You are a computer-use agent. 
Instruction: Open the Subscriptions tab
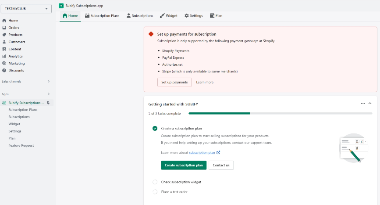(x=140, y=15)
